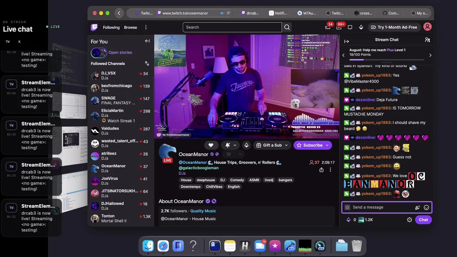The width and height of the screenshot is (457, 257).
Task: Toggle the follow heart button
Action: [x=211, y=145]
